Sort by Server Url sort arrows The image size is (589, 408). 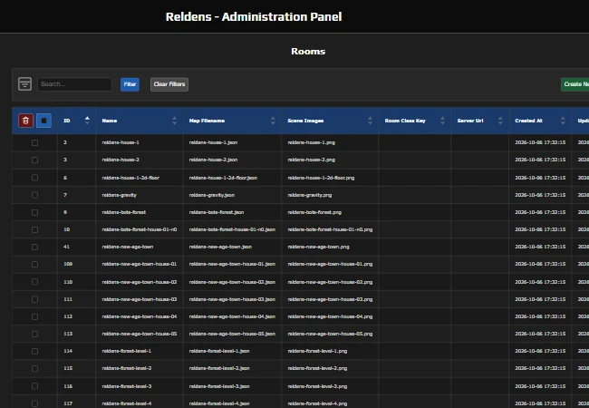pyautogui.click(x=500, y=121)
